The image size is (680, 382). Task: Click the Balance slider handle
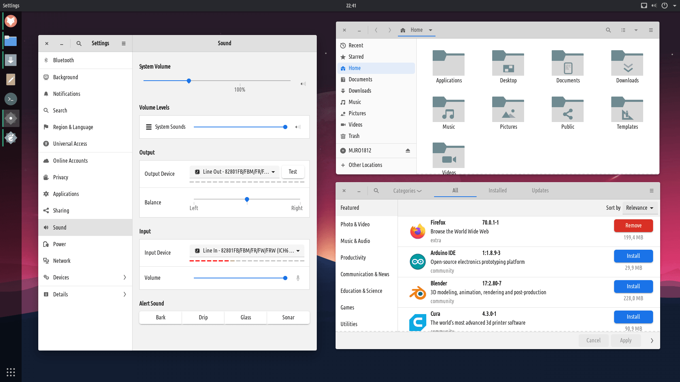[247, 199]
